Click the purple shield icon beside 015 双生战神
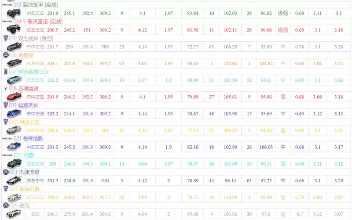Viewport: 352px width, 220px height. click(5, 38)
